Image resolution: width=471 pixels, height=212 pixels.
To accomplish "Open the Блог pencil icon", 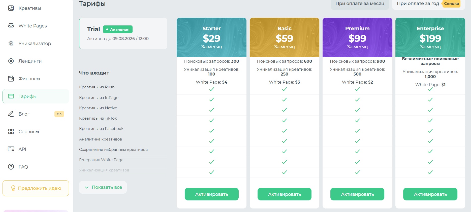I will click(x=11, y=114).
